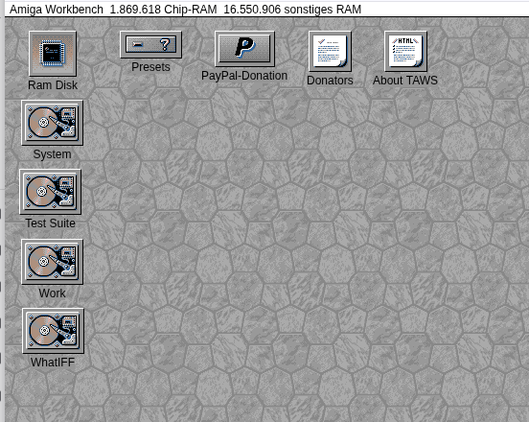Select the WhatIFF hard drive icon
Image resolution: width=529 pixels, height=422 pixels.
[53, 331]
